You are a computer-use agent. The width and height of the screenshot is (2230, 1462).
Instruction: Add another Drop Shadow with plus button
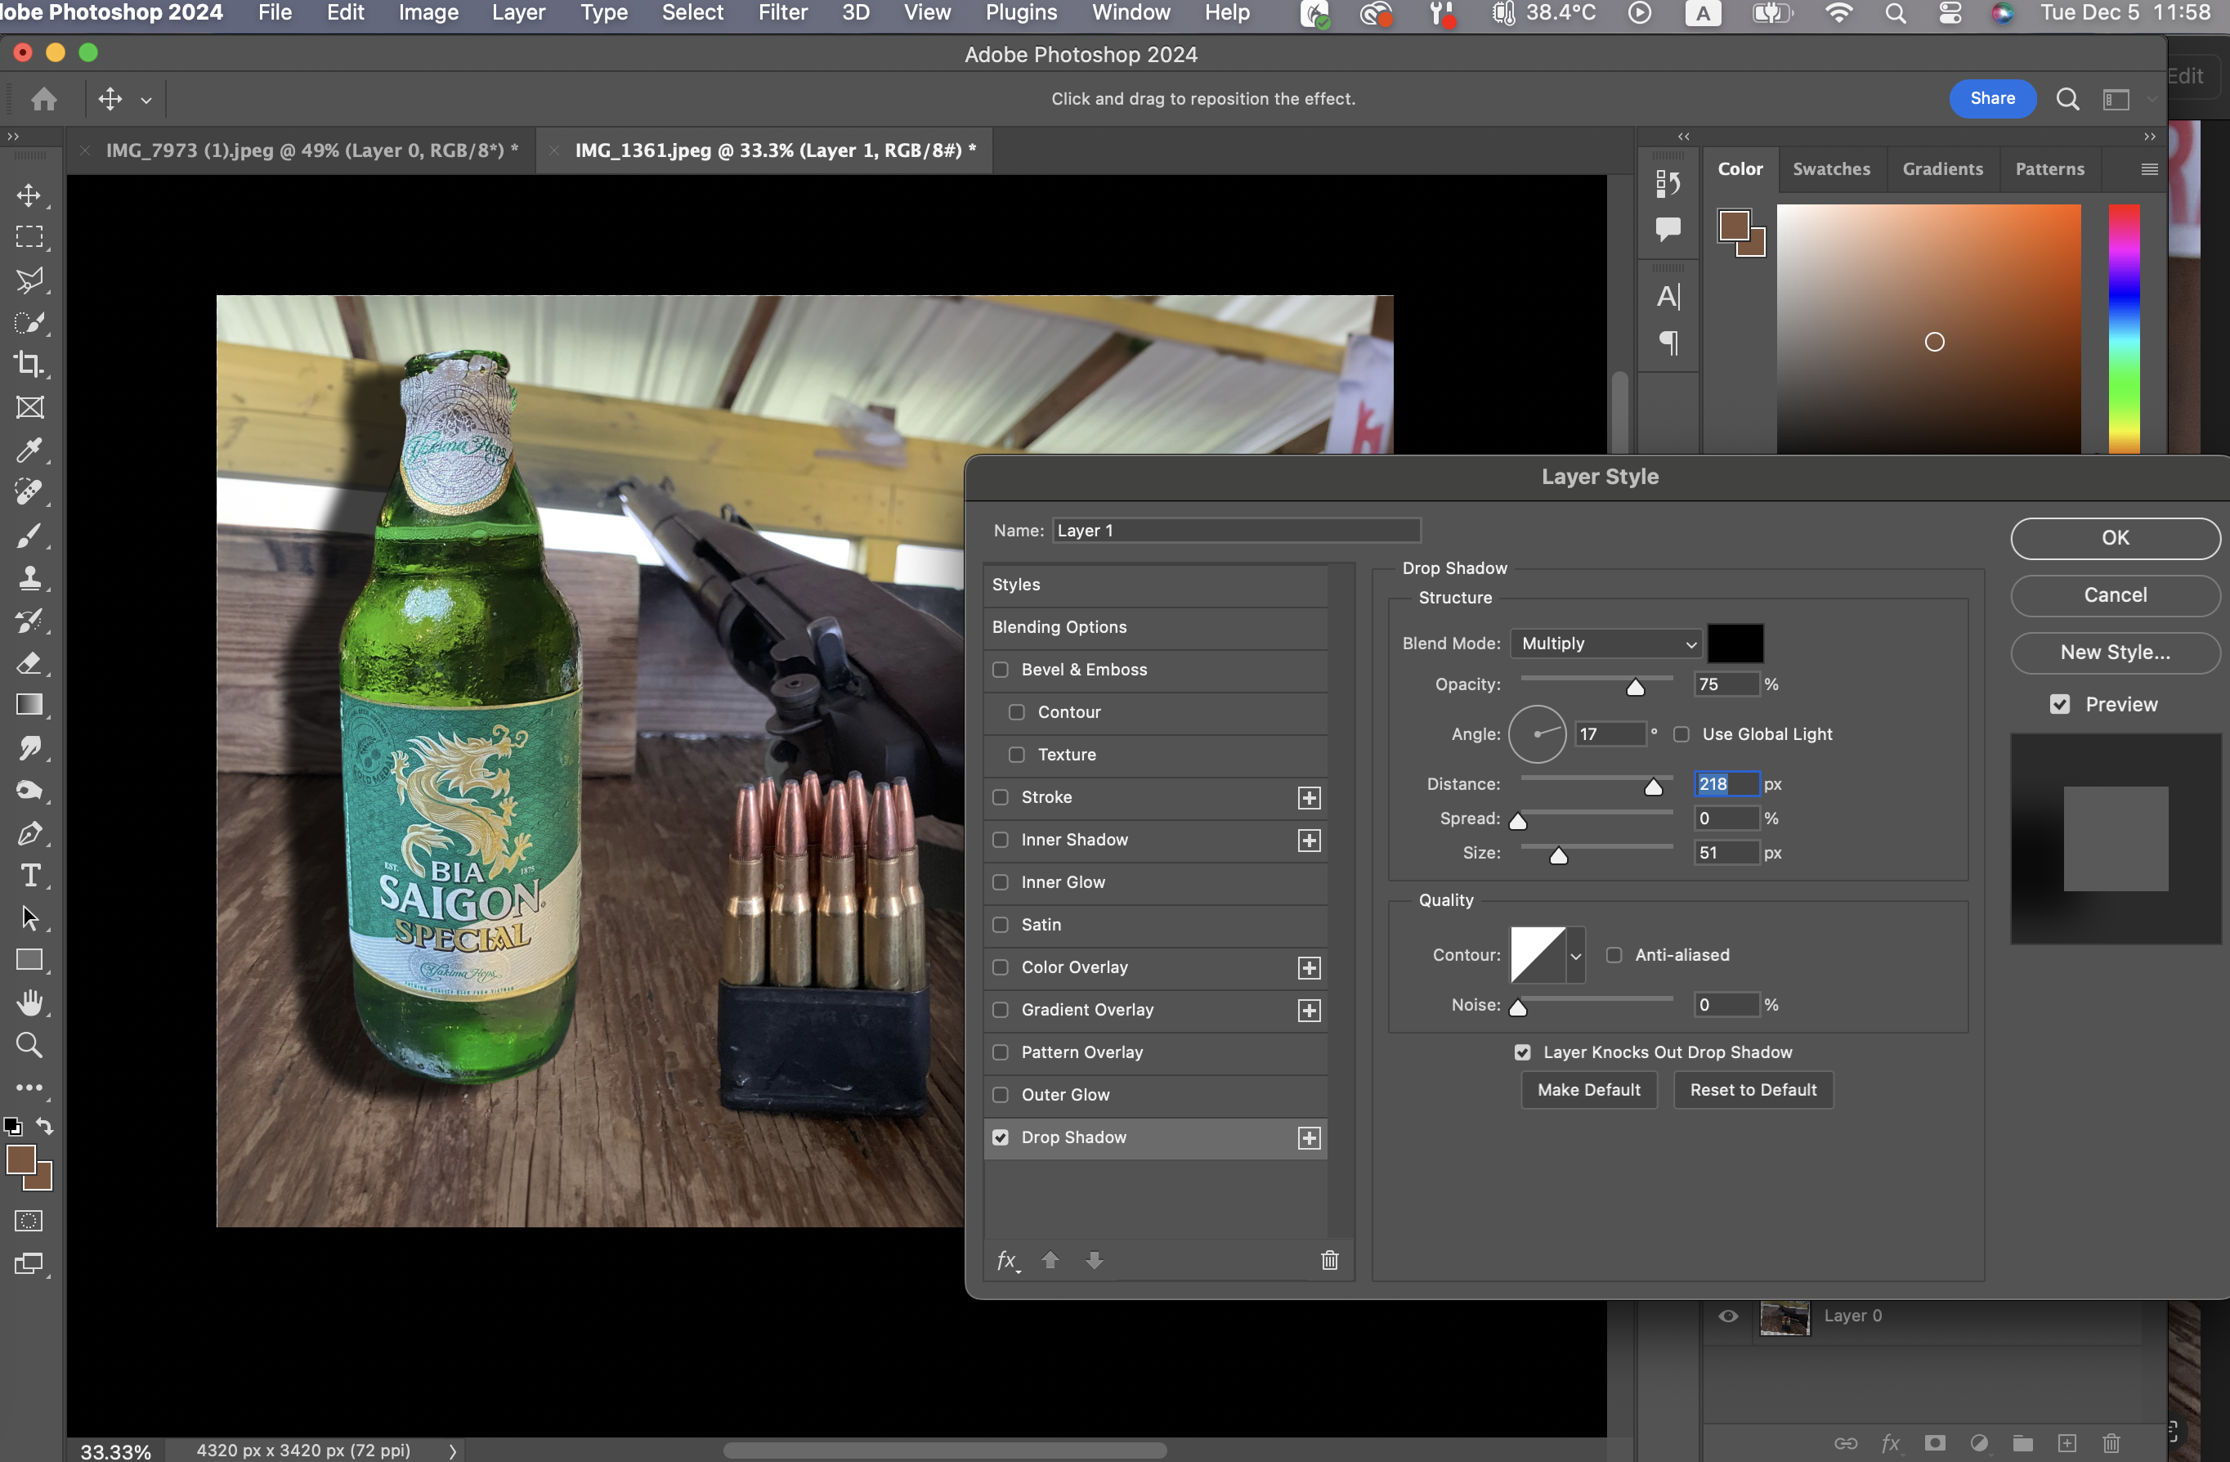tap(1309, 1137)
